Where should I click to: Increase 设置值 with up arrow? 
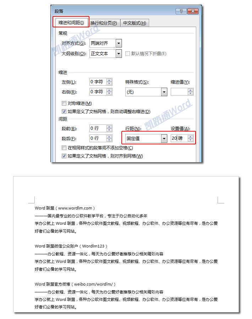[191, 137]
